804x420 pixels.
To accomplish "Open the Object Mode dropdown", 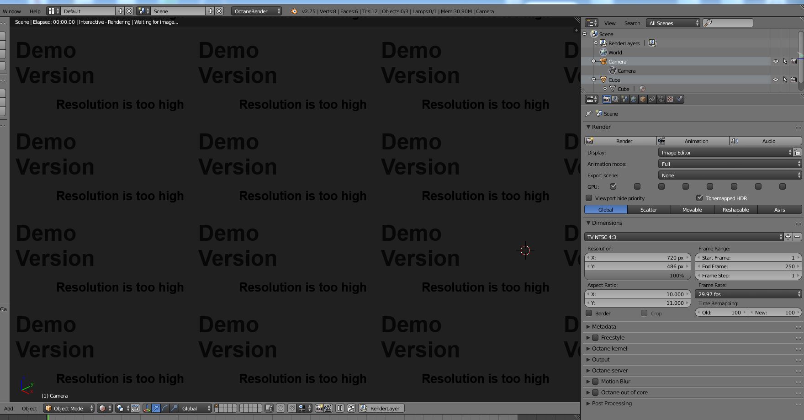I will click(x=69, y=408).
